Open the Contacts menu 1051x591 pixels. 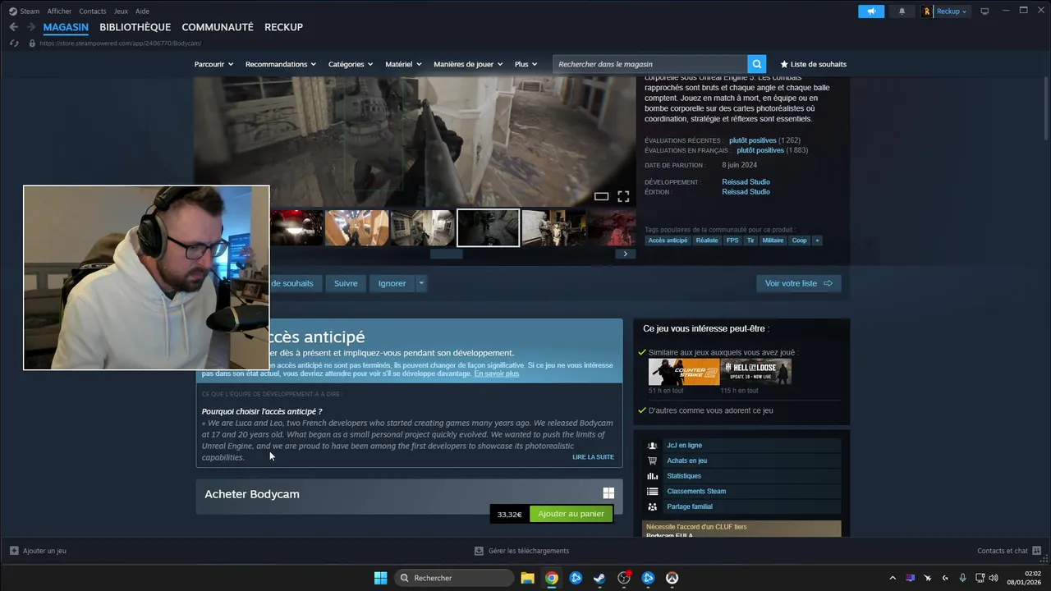[x=93, y=11]
